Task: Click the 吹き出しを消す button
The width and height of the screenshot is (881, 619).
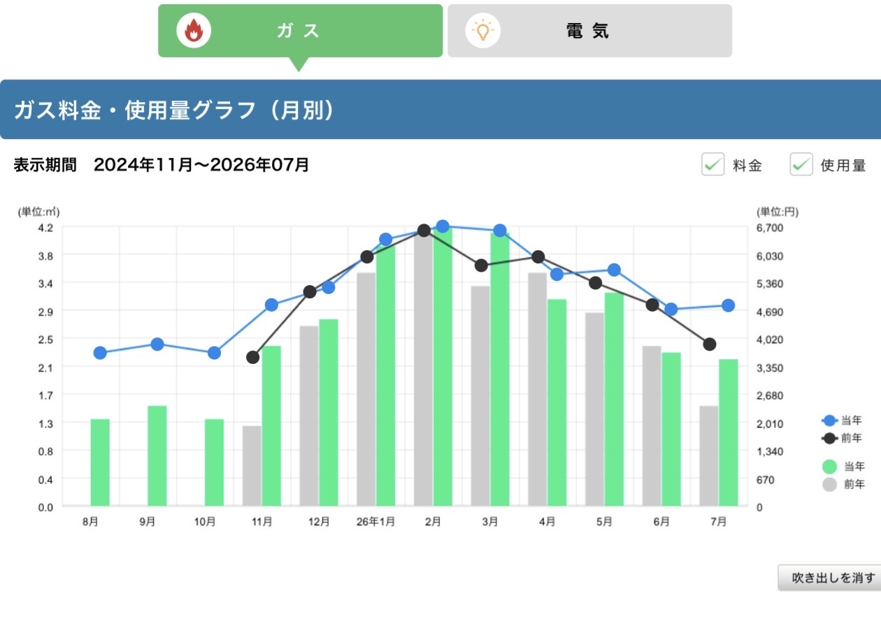Action: pos(830,578)
